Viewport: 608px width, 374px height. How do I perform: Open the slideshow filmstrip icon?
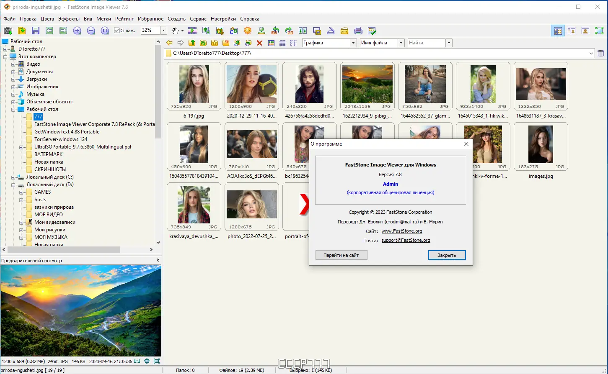(192, 31)
